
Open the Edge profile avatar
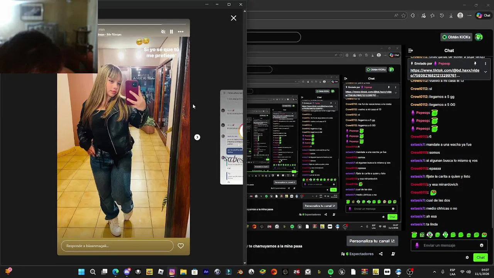click(460, 15)
